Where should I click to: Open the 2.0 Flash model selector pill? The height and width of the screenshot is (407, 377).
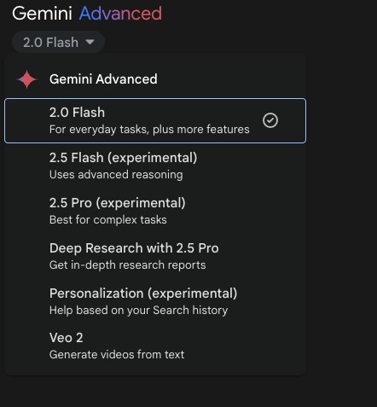[58, 42]
